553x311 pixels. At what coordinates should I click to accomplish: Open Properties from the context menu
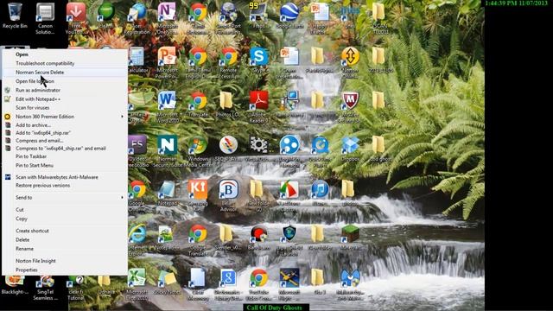pyautogui.click(x=65, y=270)
